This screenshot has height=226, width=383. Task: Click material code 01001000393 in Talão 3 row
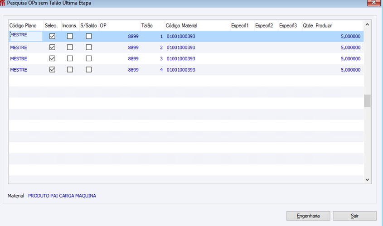(x=181, y=58)
